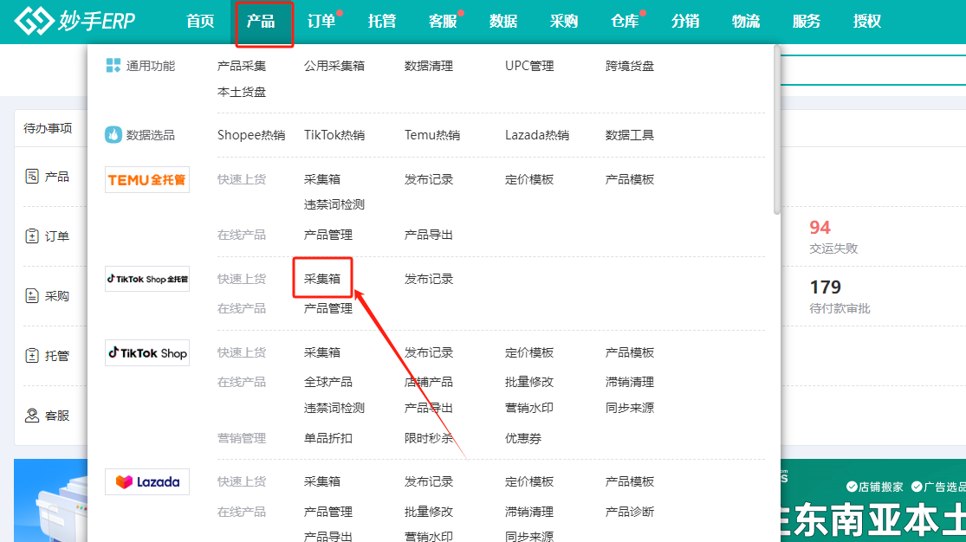Viewport: 966px width, 542px height.
Task: Open 产品采集 in 通用功能
Action: click(242, 66)
